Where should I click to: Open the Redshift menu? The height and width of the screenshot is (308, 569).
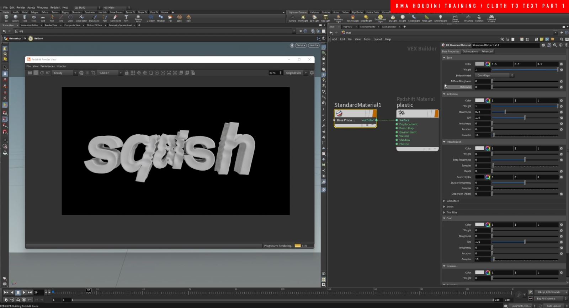point(55,7)
